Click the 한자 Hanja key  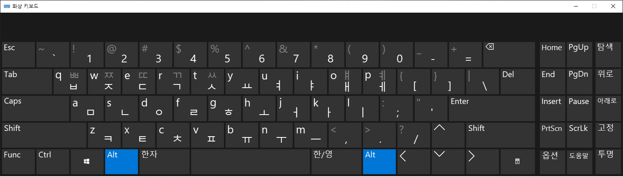pos(164,162)
